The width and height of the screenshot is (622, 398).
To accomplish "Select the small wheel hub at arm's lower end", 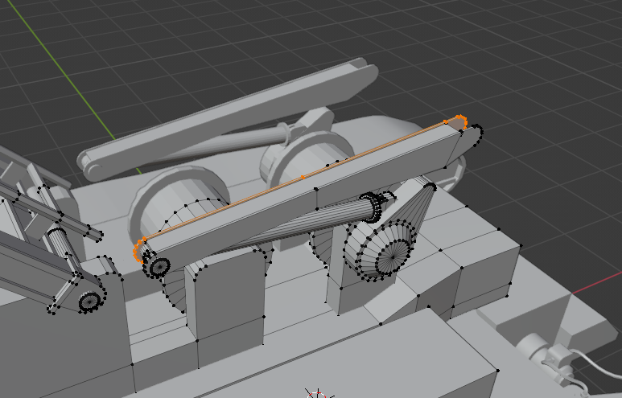I will (x=160, y=266).
